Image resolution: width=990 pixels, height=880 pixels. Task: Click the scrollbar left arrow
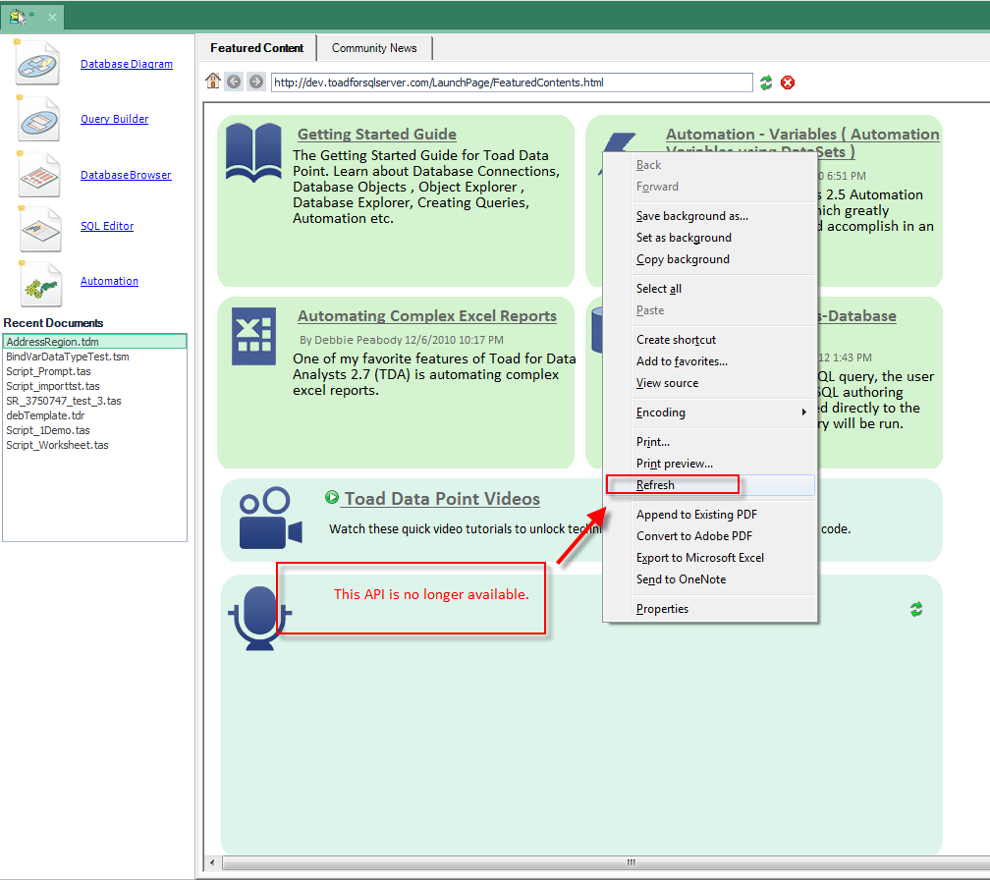click(212, 862)
